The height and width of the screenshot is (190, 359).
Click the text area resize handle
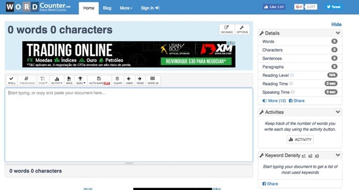[129, 163]
